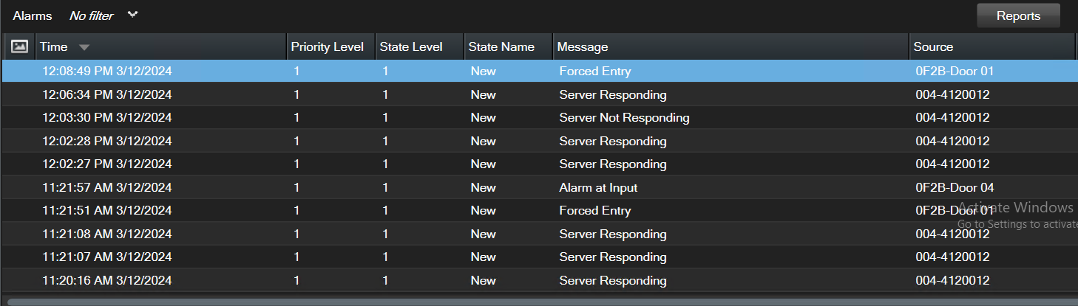Image resolution: width=1078 pixels, height=306 pixels.
Task: Click the Time column sort arrow
Action: 84,47
